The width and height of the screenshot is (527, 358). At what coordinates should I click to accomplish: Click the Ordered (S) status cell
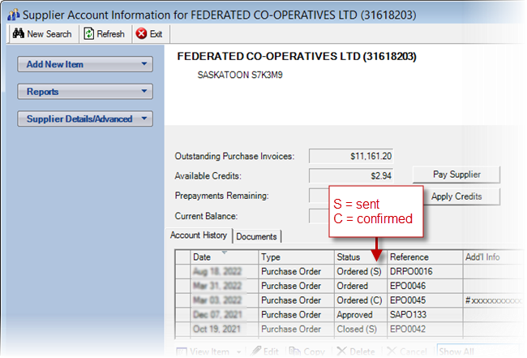[360, 271]
